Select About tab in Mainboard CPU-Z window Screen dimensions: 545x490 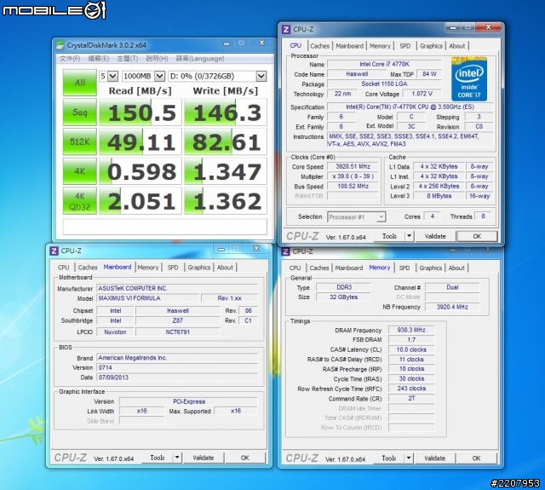click(225, 268)
